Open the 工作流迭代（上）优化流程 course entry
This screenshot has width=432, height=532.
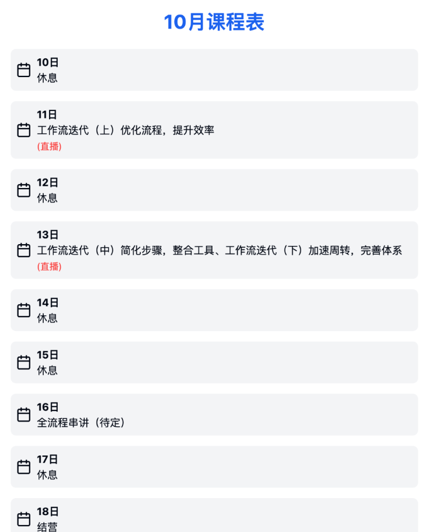[x=126, y=130]
